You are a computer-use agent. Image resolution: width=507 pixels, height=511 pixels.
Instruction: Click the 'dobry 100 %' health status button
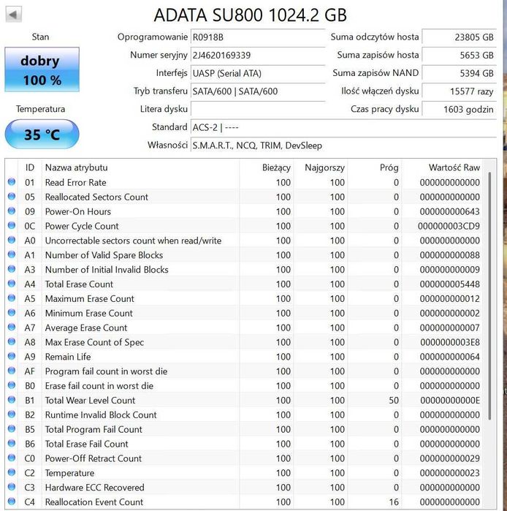point(42,69)
